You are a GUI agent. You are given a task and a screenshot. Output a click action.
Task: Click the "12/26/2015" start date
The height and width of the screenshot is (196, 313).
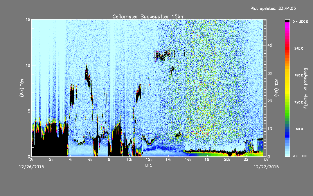coord(32,167)
